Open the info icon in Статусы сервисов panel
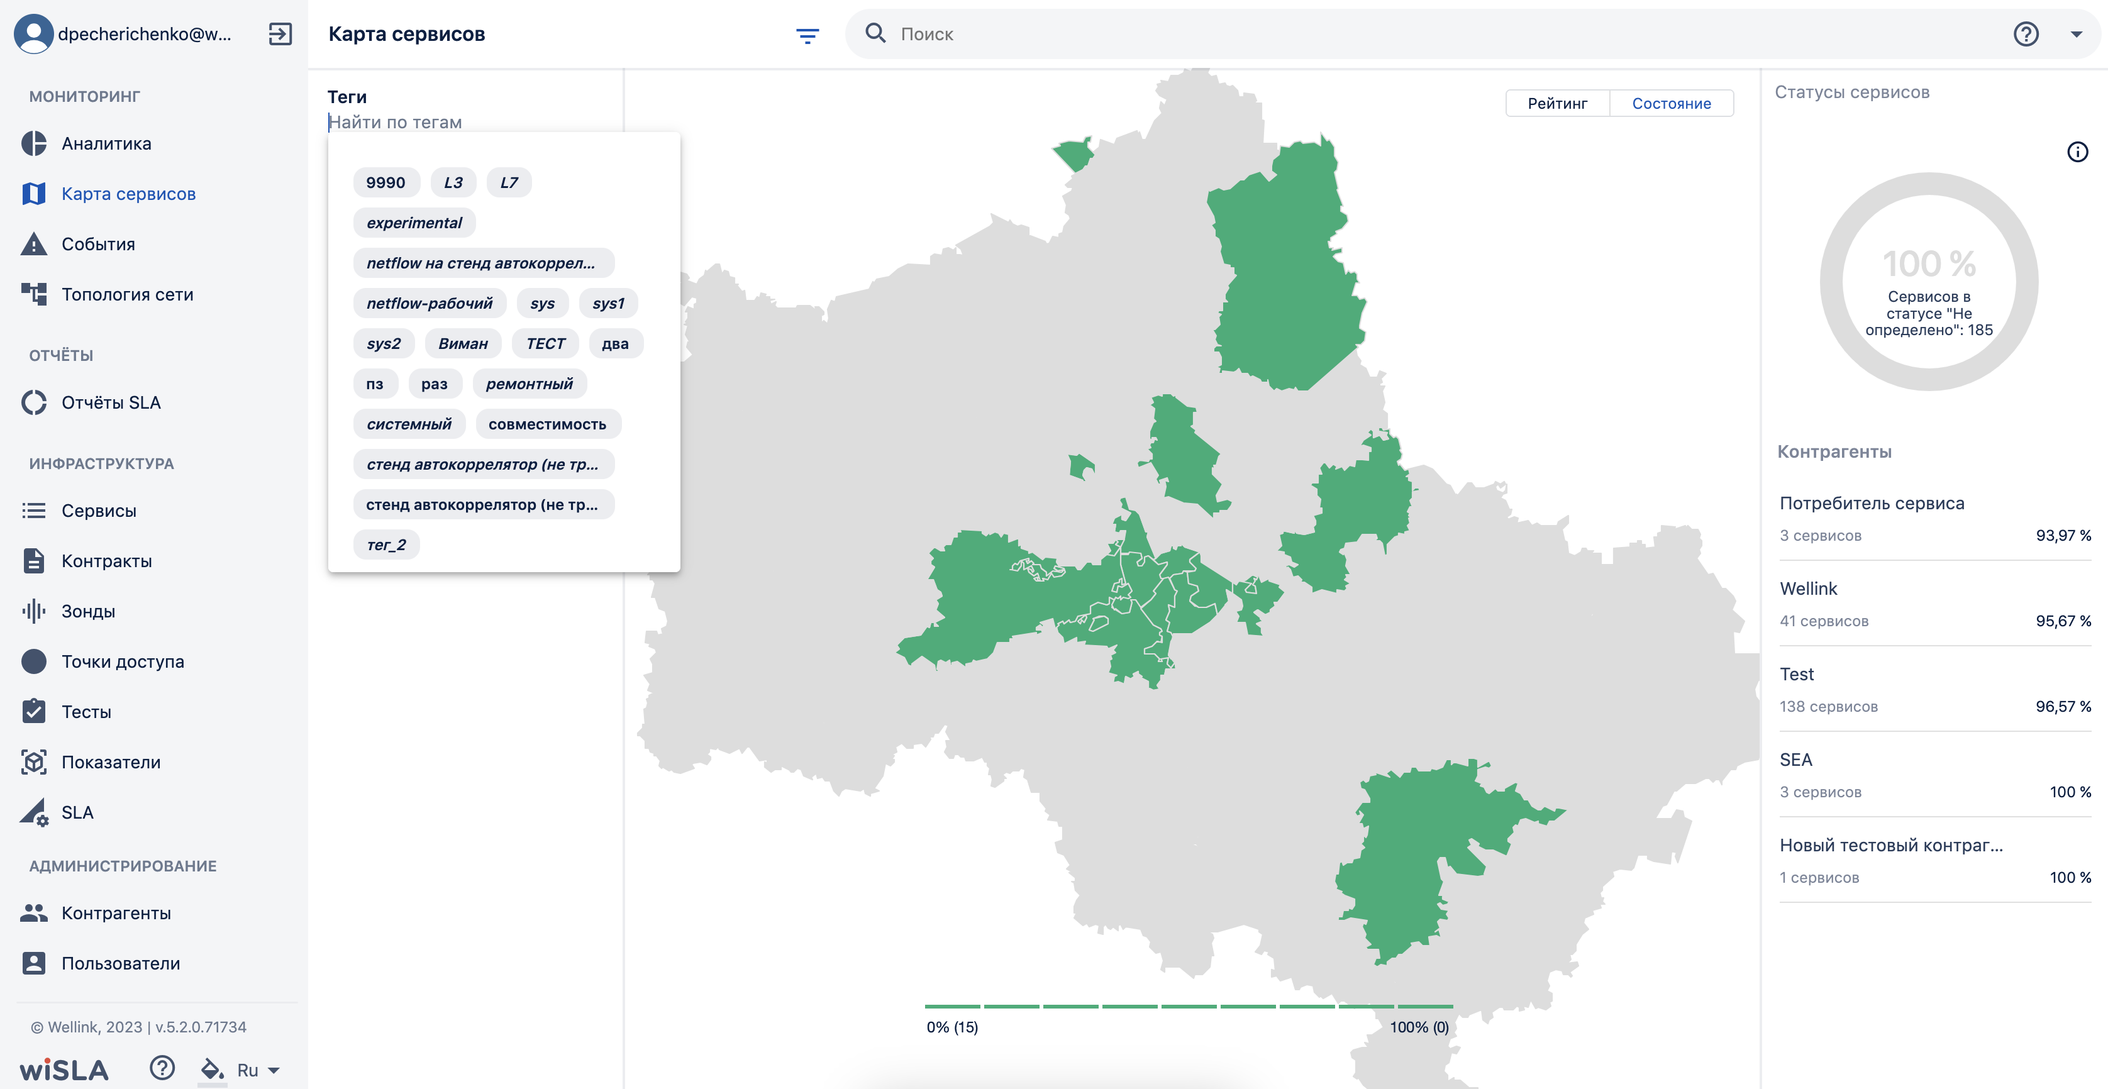Image resolution: width=2108 pixels, height=1089 pixels. pyautogui.click(x=2077, y=152)
